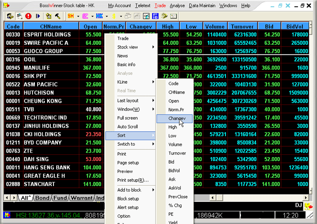
Task: Click the BossWinner app icon in title bar
Action: (6, 5)
